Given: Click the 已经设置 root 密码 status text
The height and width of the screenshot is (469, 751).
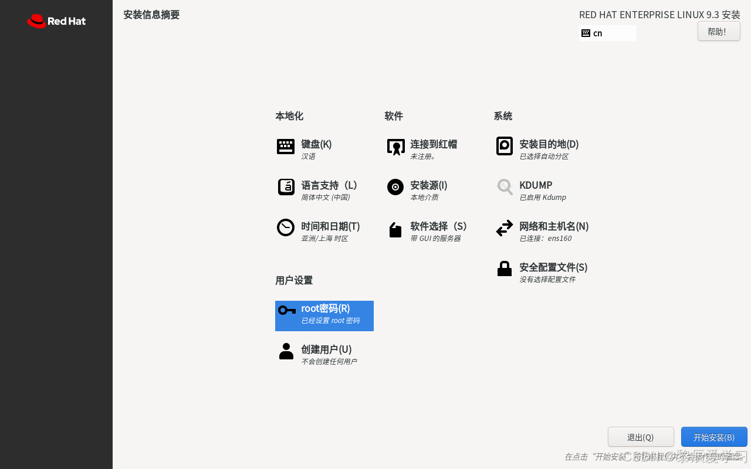Looking at the screenshot, I should point(330,321).
